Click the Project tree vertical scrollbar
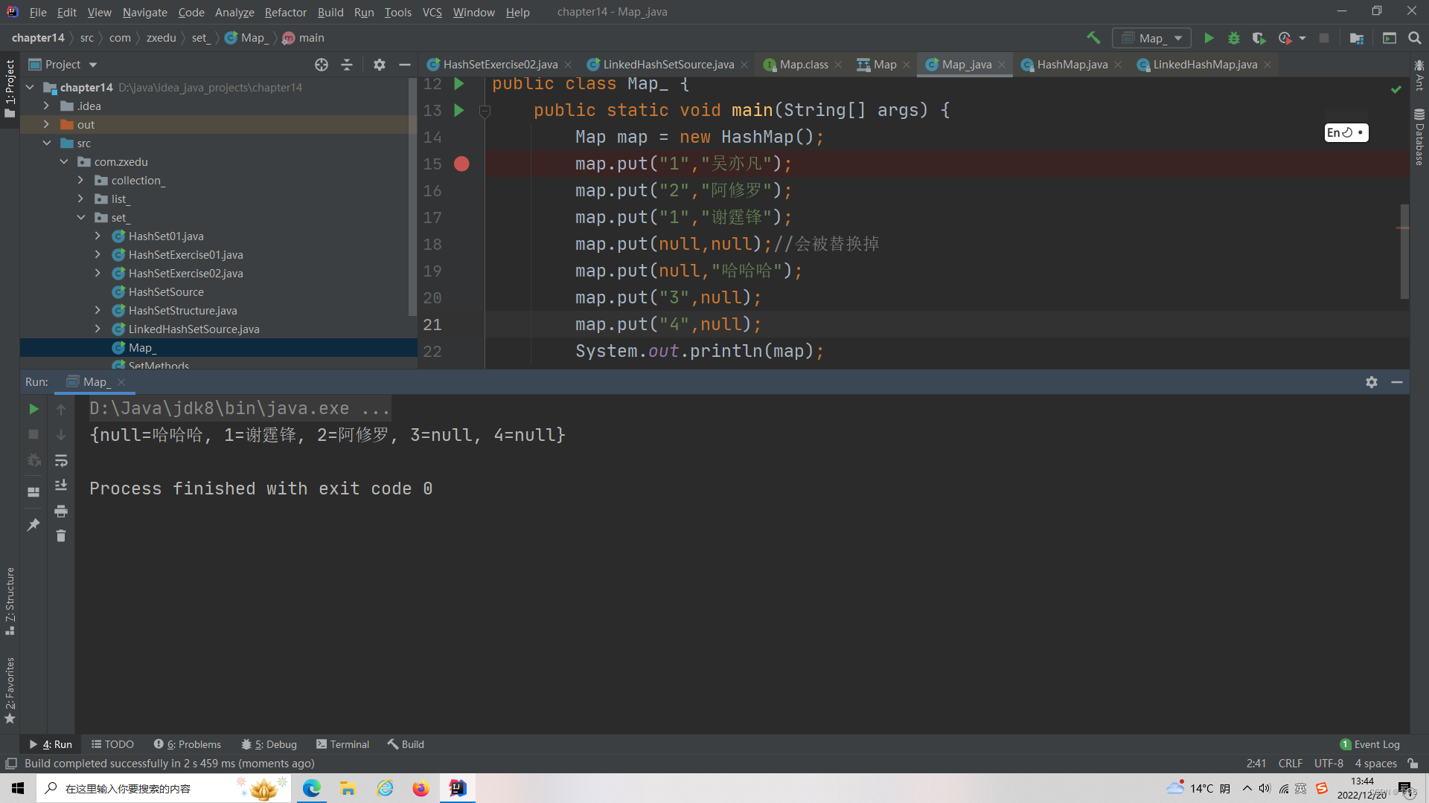The image size is (1429, 803). pyautogui.click(x=412, y=197)
